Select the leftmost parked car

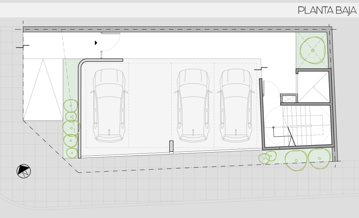109,105
